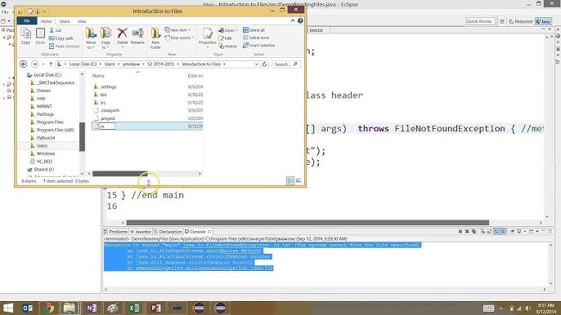Switch to the Problems tab
The width and height of the screenshot is (561, 315).
115,232
